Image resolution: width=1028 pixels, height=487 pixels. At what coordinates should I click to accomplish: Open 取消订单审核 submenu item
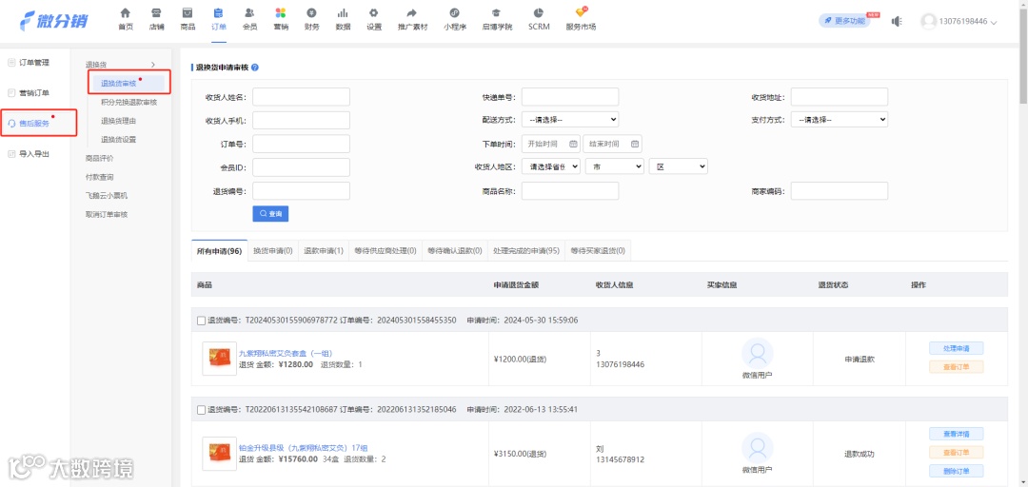point(107,214)
